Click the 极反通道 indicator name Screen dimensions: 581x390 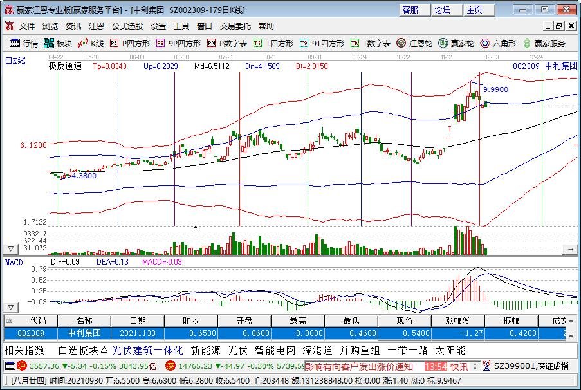[x=65, y=66]
